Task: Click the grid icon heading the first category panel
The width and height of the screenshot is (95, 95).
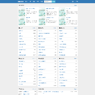Action: click(19, 28)
